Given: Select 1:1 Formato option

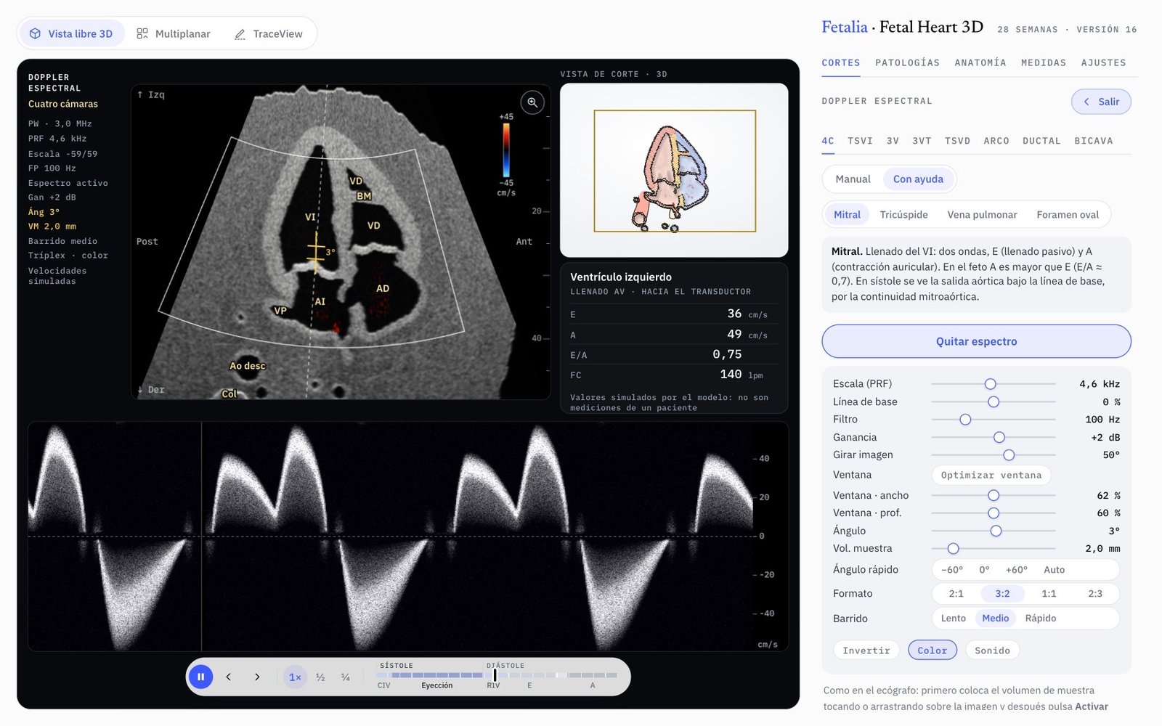Looking at the screenshot, I should (1049, 594).
